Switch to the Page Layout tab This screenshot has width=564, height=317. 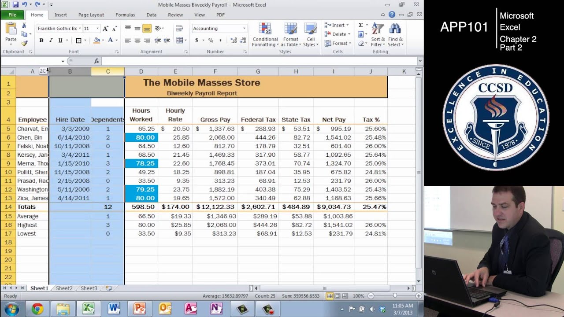(91, 15)
